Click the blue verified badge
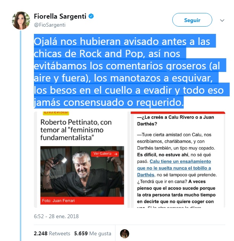The height and width of the screenshot is (241, 234). tap(91, 16)
